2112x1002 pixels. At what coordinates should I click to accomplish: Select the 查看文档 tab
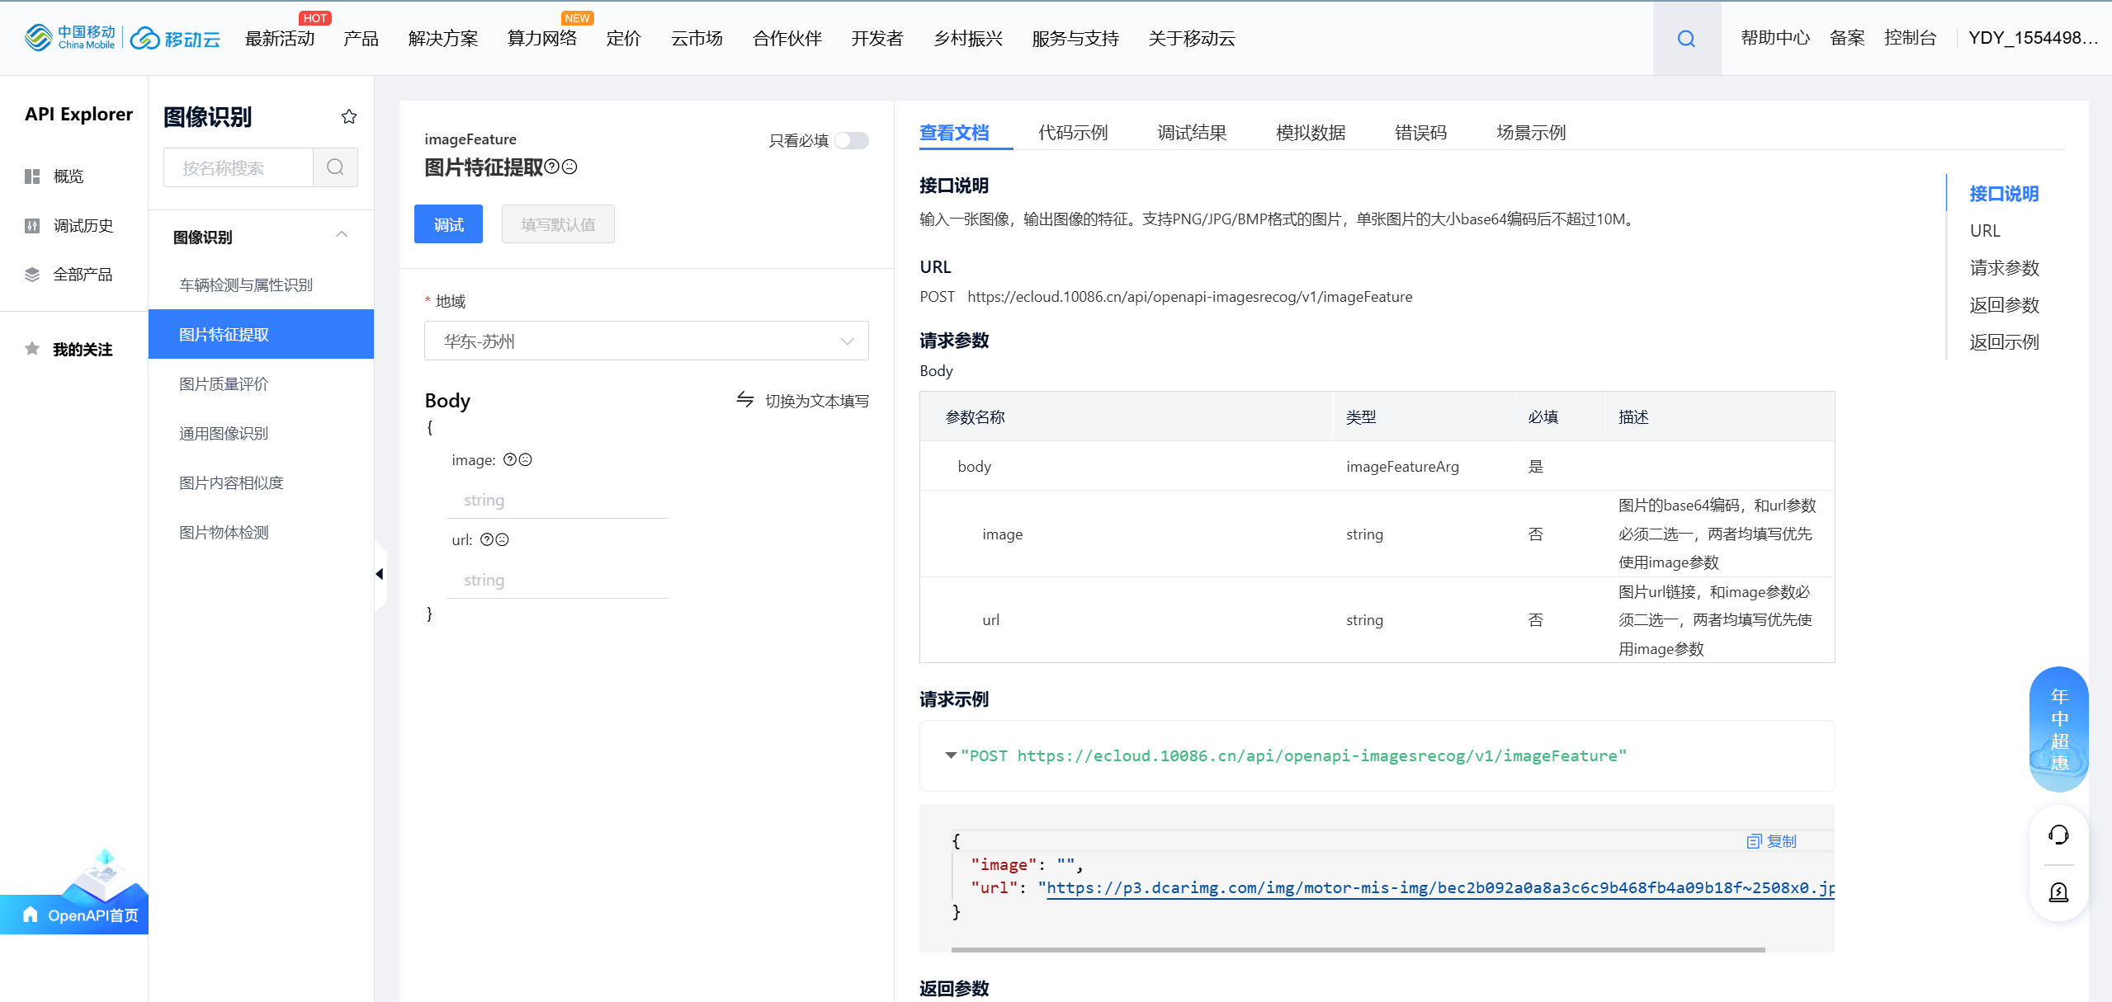(x=954, y=132)
